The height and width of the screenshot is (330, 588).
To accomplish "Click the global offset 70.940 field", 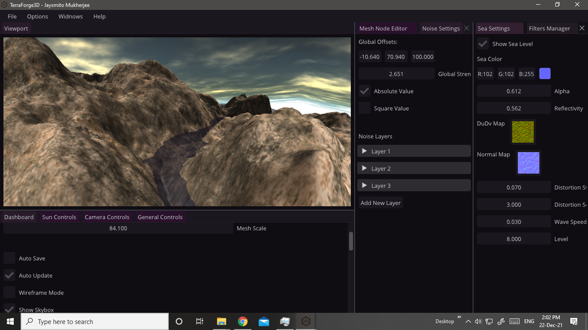I will click(x=396, y=56).
